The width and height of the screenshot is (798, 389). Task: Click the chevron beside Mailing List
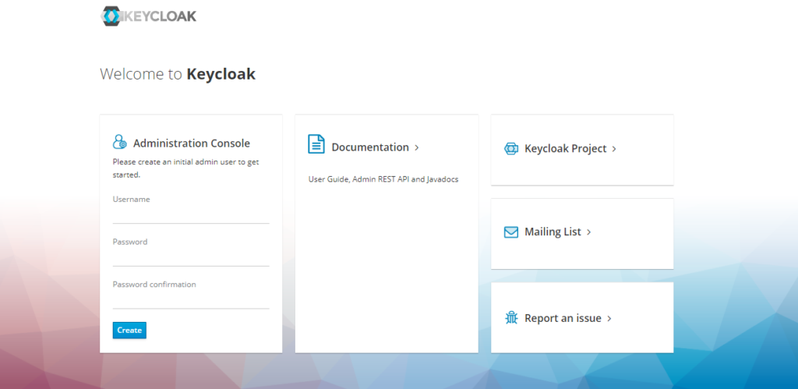588,232
